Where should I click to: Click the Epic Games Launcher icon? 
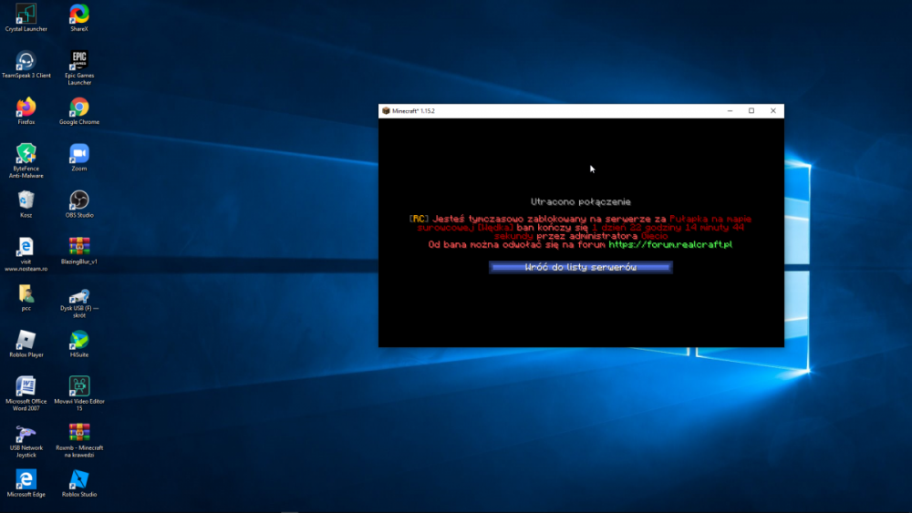pos(79,60)
